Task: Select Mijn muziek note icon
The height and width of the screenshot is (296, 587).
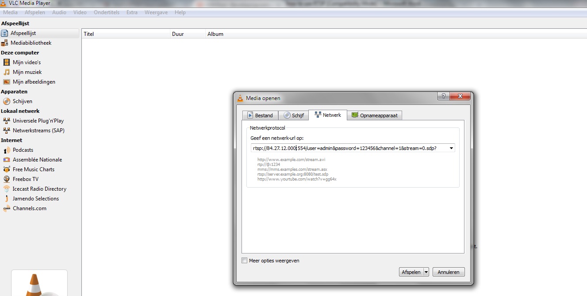Action: (x=7, y=72)
